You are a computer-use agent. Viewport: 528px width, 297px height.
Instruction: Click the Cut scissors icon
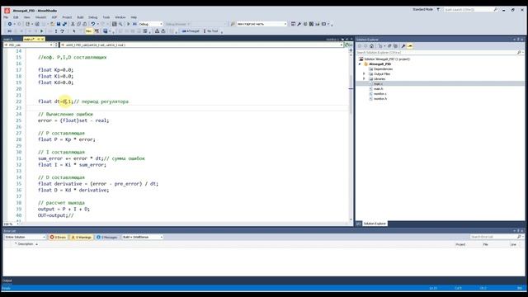73,24
